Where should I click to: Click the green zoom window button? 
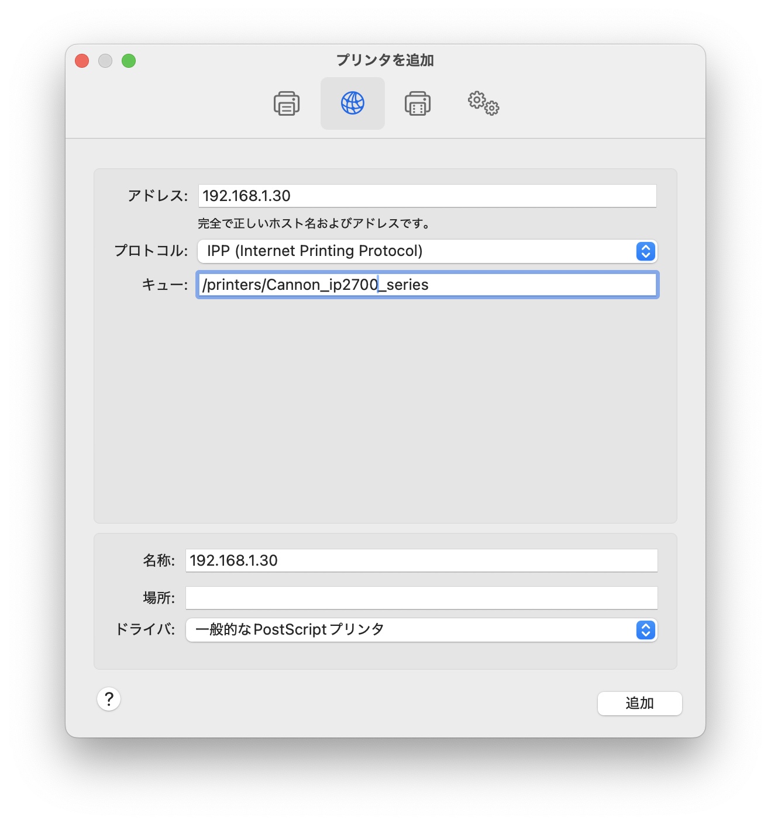pos(129,61)
